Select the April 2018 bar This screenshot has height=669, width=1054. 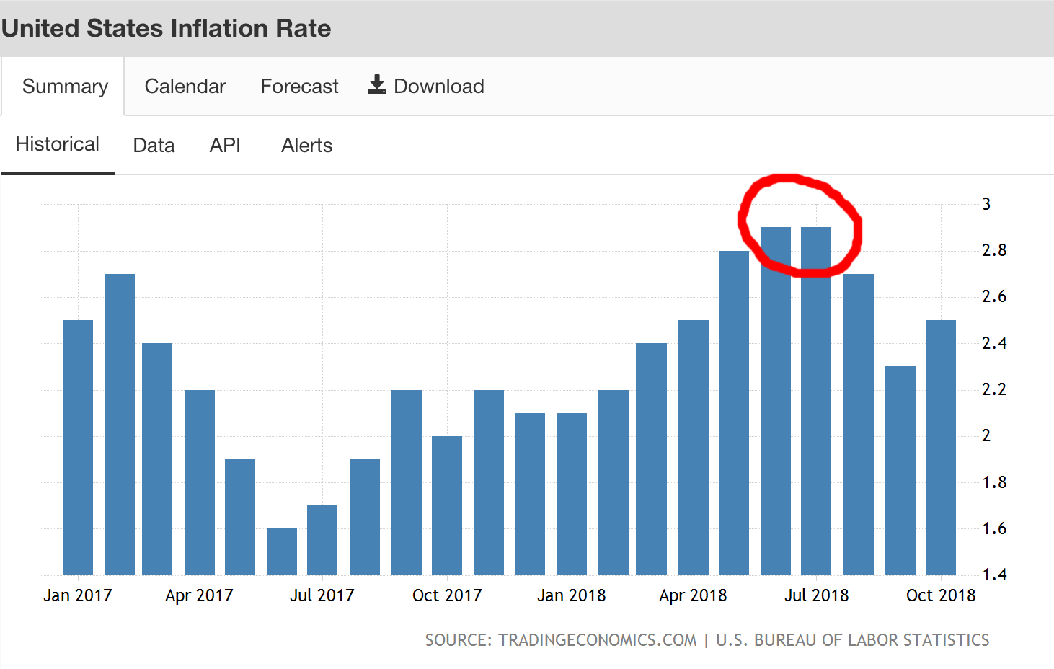click(694, 448)
